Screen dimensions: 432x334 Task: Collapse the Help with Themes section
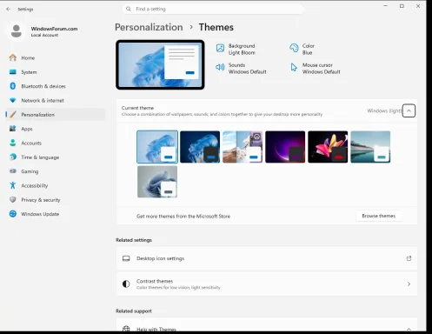tap(409, 329)
